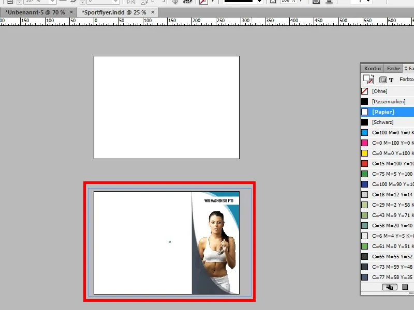Click the fill and stroke proxy icon
The image size is (414, 310).
(x=367, y=80)
